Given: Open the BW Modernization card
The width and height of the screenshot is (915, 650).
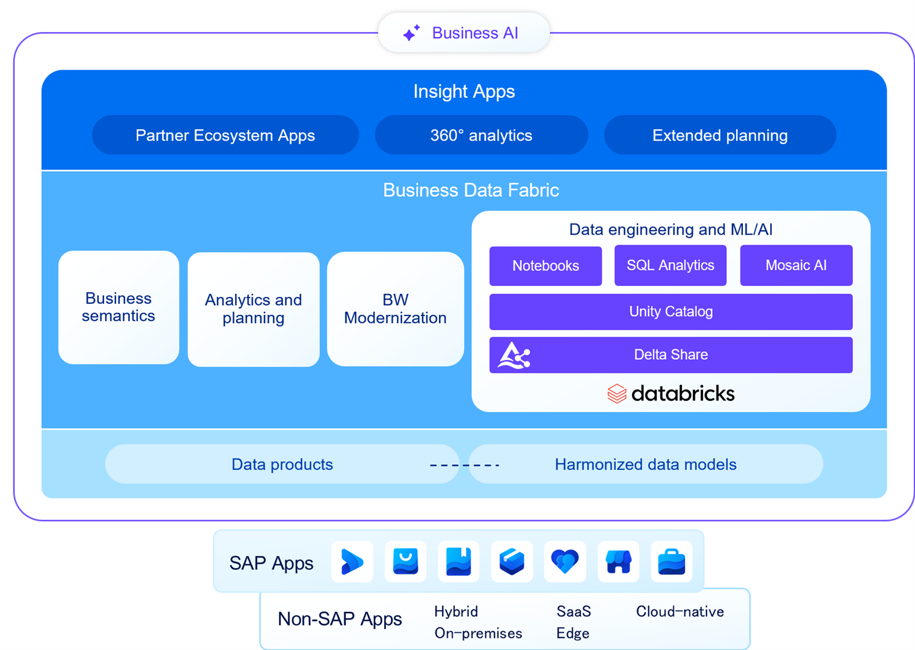Looking at the screenshot, I should [x=395, y=309].
